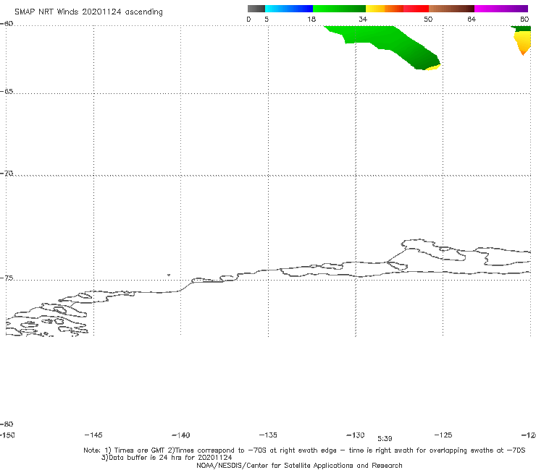This screenshot has width=536, height=470.
Task: Click the magenta-purple segment of the color bar
Action: (501, 9)
